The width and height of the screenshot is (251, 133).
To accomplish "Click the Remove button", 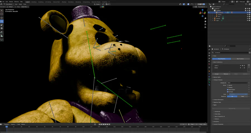I will (x=226, y=74).
